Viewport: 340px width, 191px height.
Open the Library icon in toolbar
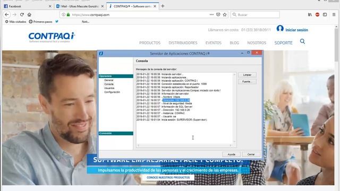coord(310,14)
